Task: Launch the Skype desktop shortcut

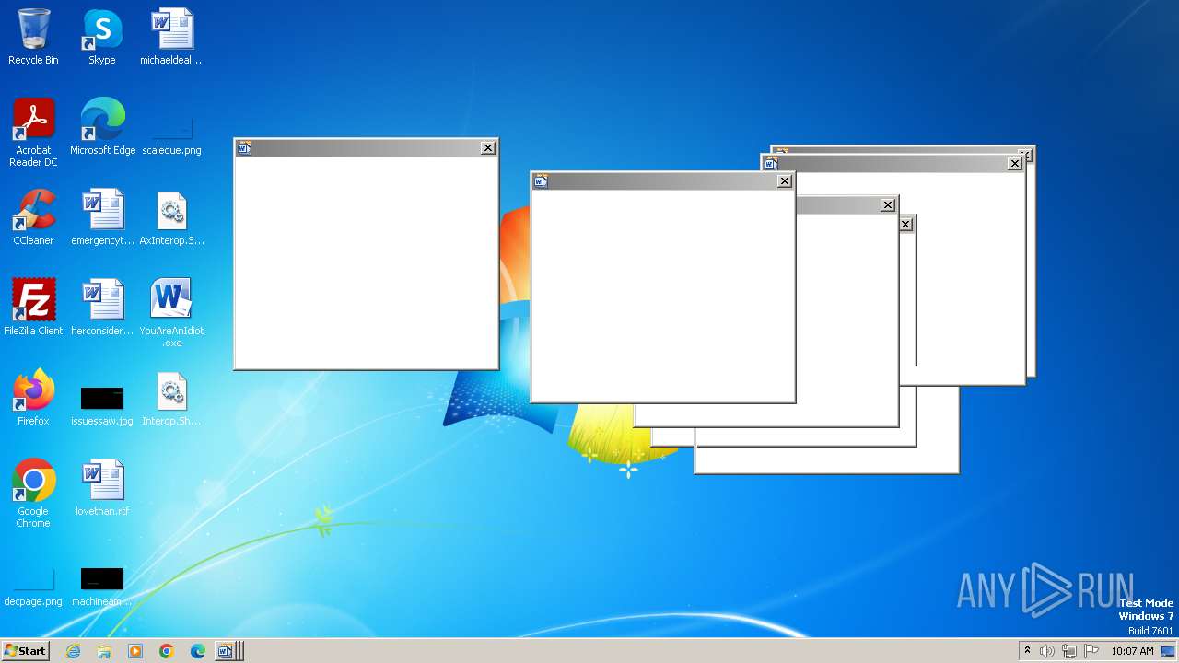Action: [102, 37]
